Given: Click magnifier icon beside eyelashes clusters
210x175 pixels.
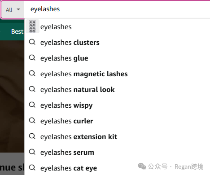Looking at the screenshot, I should point(32,42).
